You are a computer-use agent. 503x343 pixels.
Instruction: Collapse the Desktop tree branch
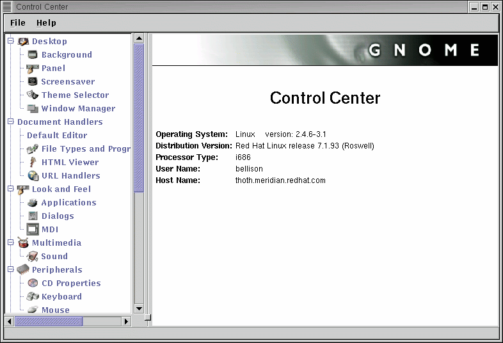click(x=10, y=42)
